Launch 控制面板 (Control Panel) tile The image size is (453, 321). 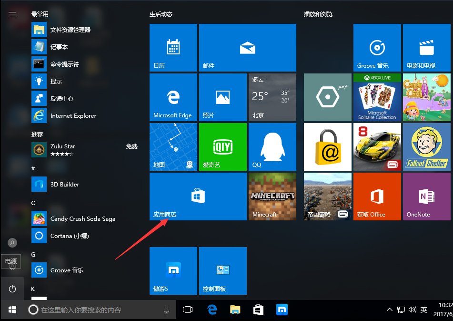[x=222, y=270]
